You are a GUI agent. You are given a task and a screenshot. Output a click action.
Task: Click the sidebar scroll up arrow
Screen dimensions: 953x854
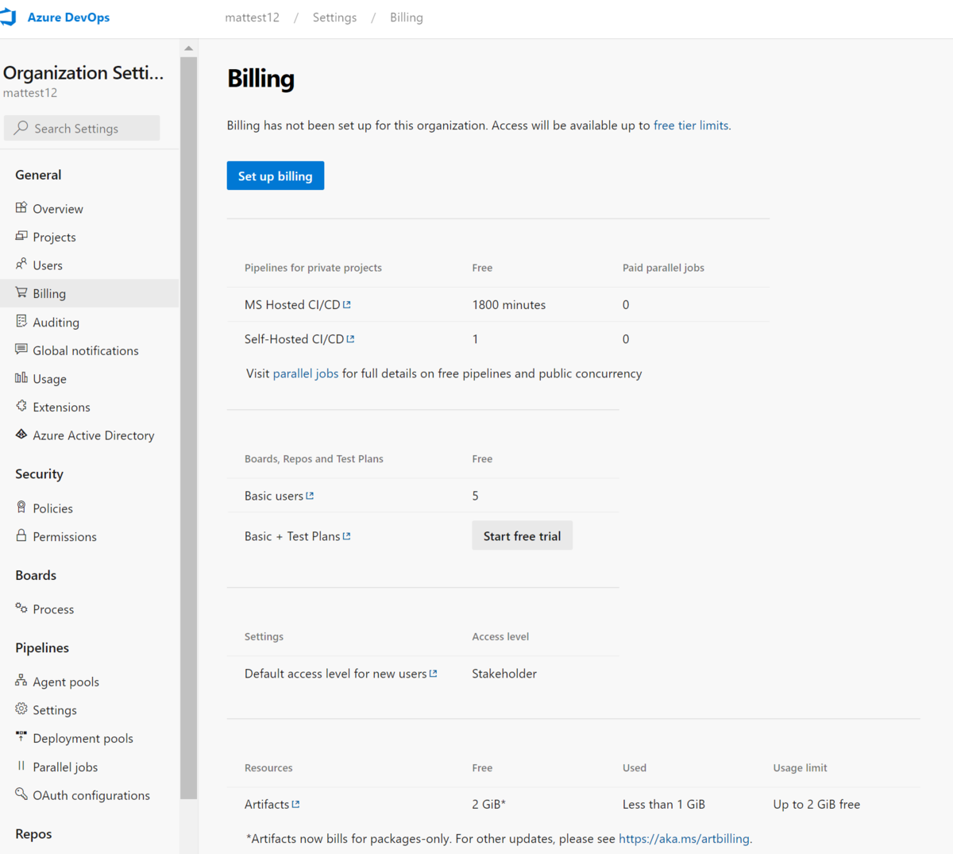coord(188,48)
